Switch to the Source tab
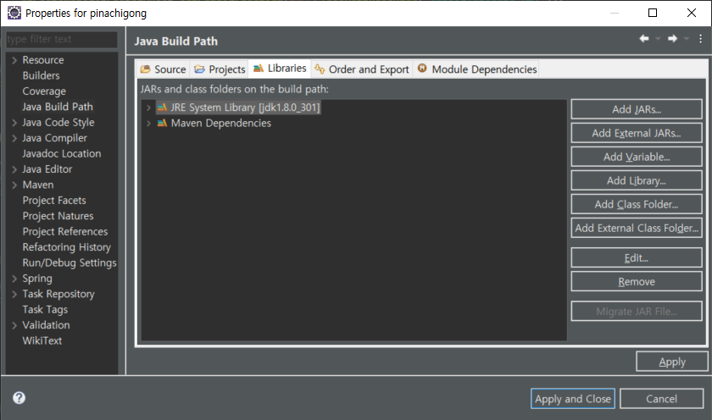 (x=164, y=69)
